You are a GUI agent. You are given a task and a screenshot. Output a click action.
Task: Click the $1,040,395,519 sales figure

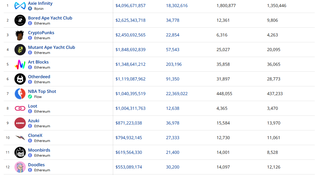tap(130, 94)
